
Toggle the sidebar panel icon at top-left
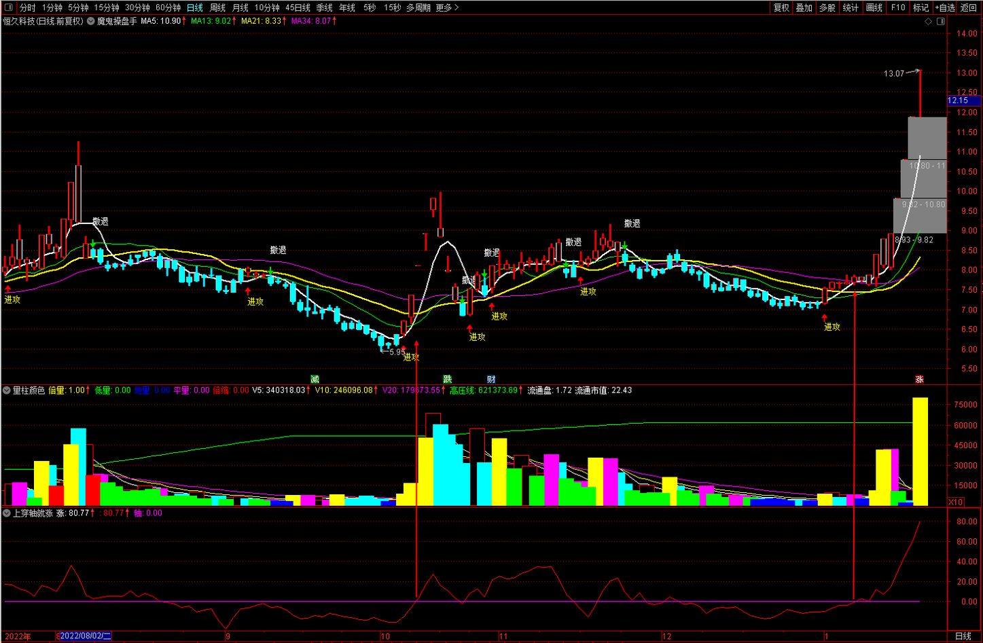point(8,7)
